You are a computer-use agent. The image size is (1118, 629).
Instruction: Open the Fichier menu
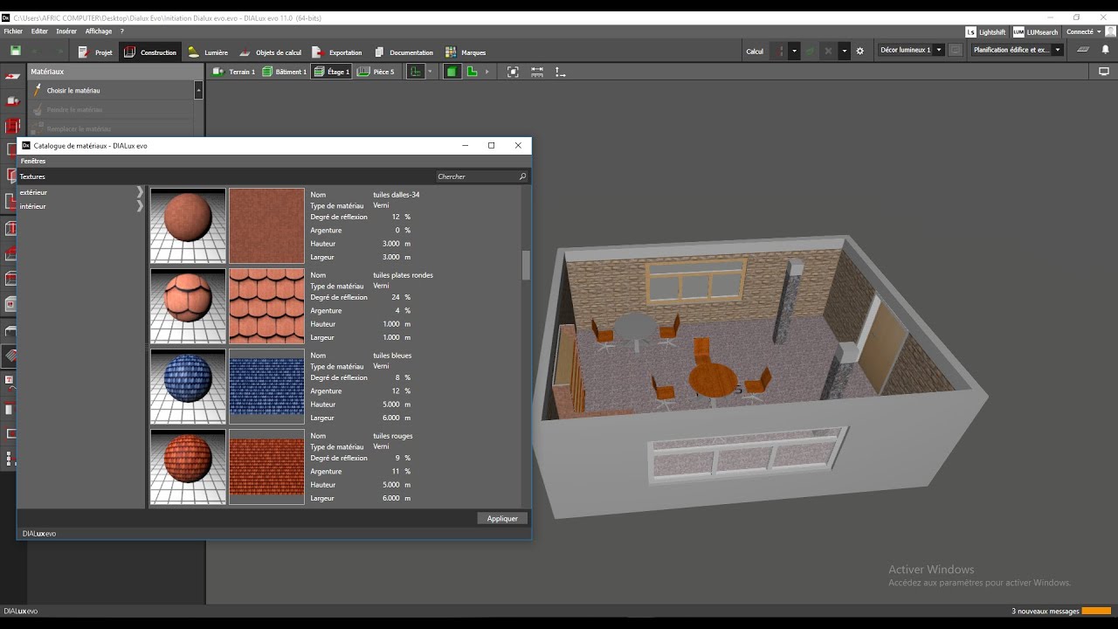click(13, 31)
